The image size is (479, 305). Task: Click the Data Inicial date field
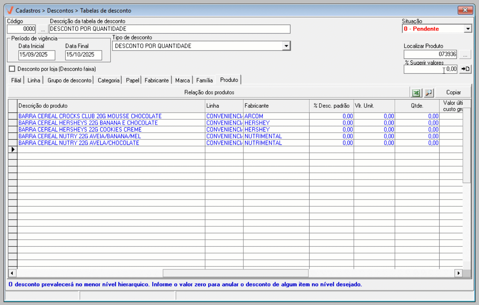pyautogui.click(x=37, y=55)
